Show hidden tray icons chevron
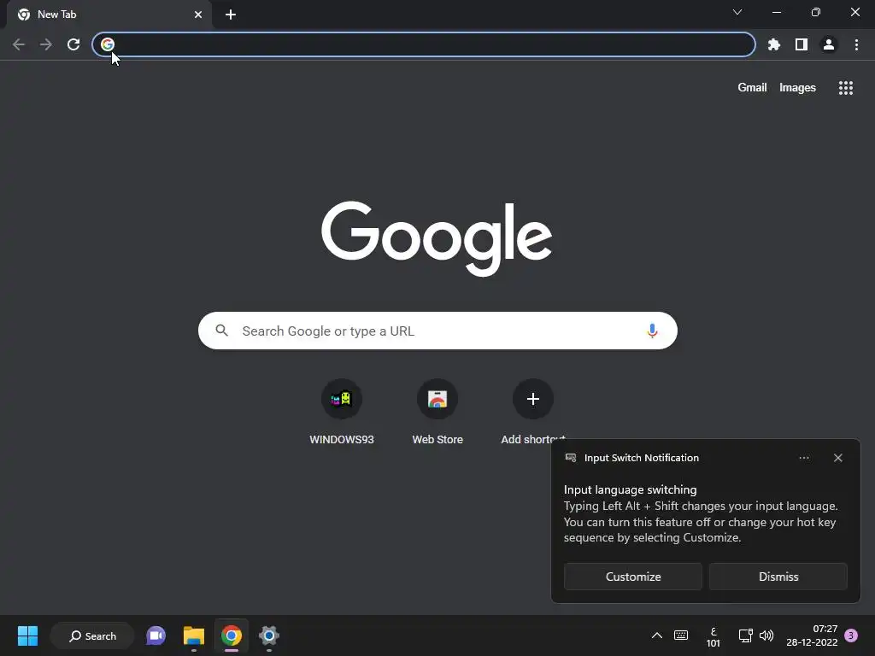This screenshot has width=875, height=656. point(657,635)
